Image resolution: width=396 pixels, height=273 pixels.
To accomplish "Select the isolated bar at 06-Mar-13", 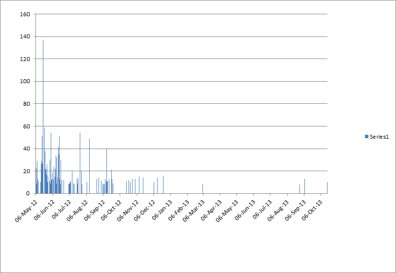I will (202, 189).
